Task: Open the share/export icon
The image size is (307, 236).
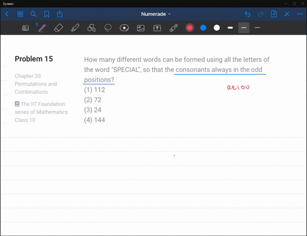Action: (x=59, y=14)
